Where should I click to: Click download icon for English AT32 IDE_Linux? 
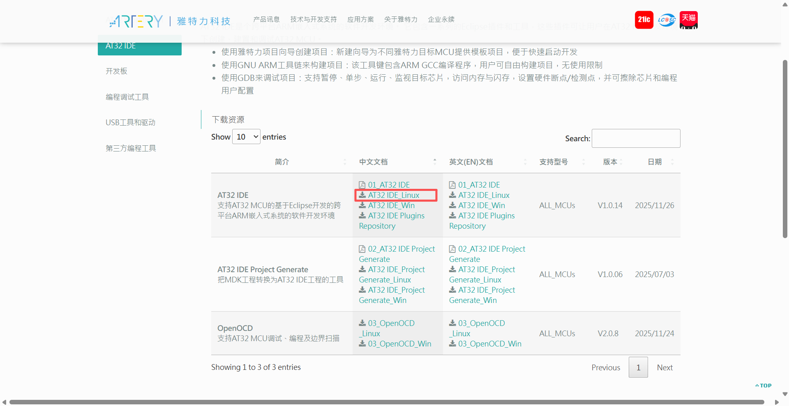(x=453, y=195)
